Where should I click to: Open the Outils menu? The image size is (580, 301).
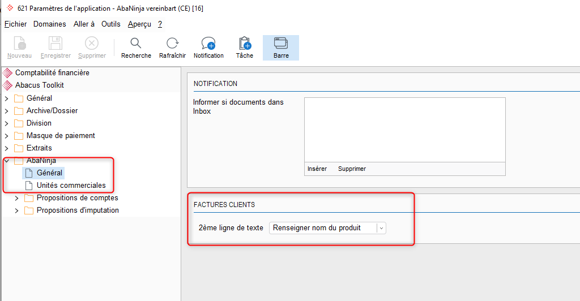point(111,24)
